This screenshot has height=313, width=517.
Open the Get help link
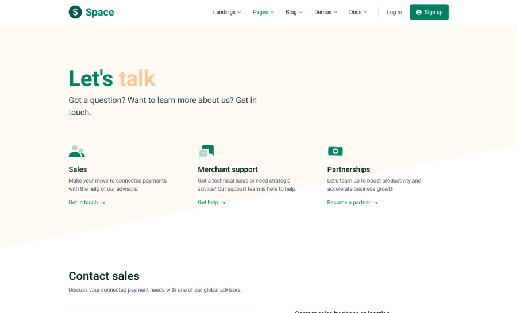(208, 203)
